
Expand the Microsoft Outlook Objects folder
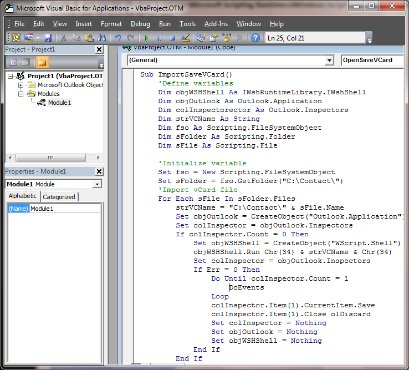click(21, 85)
